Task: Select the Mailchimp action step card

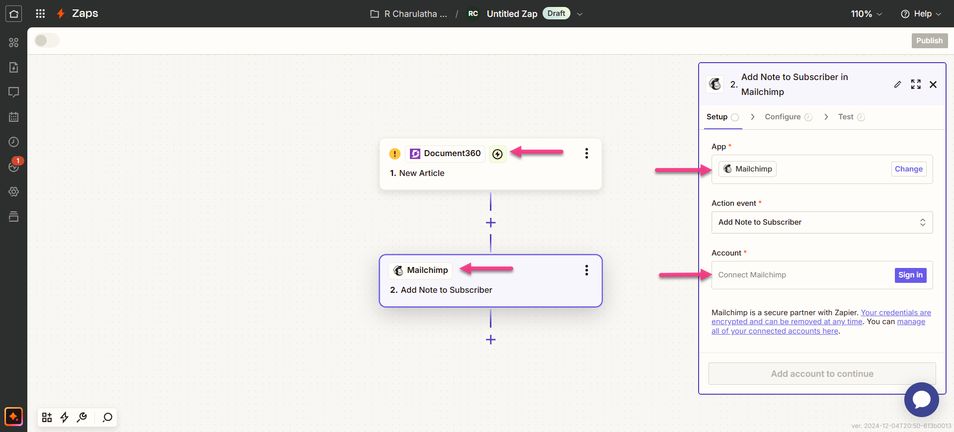Action: [490, 281]
